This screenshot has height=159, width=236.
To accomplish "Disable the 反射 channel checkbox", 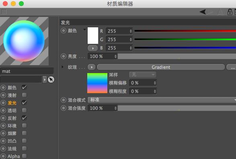I will coord(24,118).
